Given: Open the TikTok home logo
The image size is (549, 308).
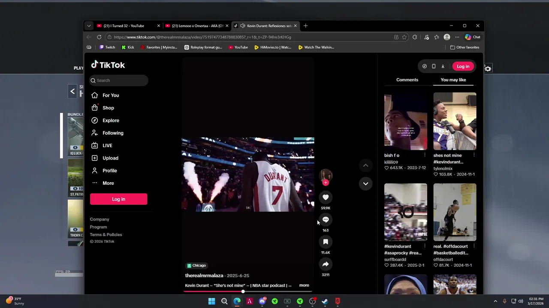Looking at the screenshot, I should pyautogui.click(x=108, y=65).
